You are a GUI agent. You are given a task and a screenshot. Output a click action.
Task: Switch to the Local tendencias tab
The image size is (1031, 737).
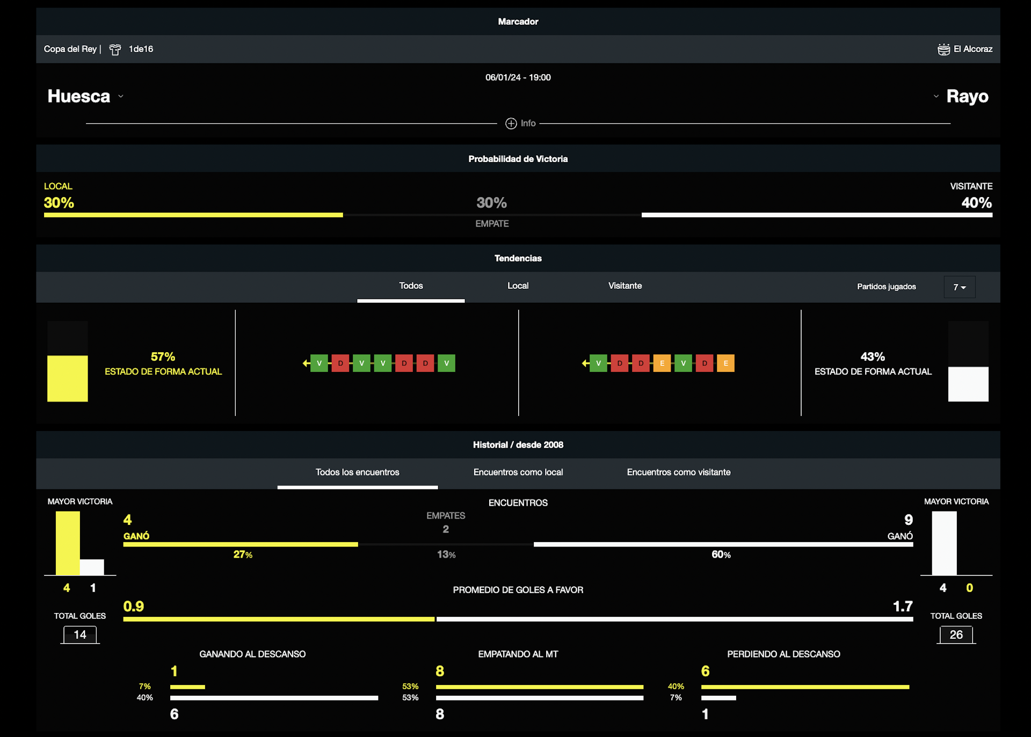click(518, 286)
